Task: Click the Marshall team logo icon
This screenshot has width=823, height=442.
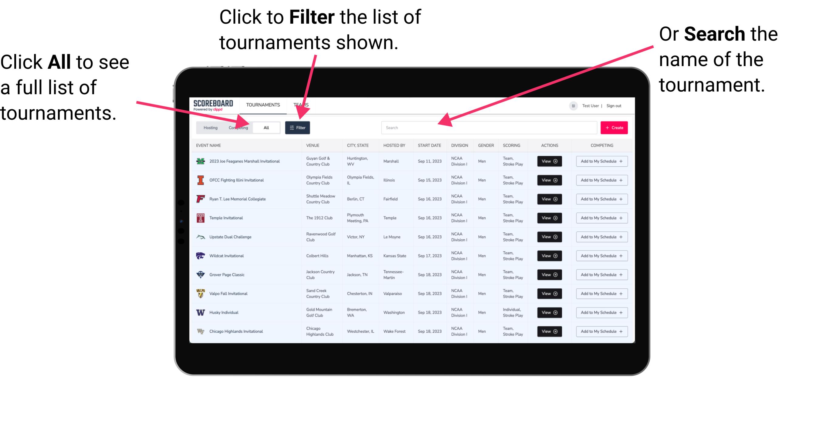Action: point(201,162)
